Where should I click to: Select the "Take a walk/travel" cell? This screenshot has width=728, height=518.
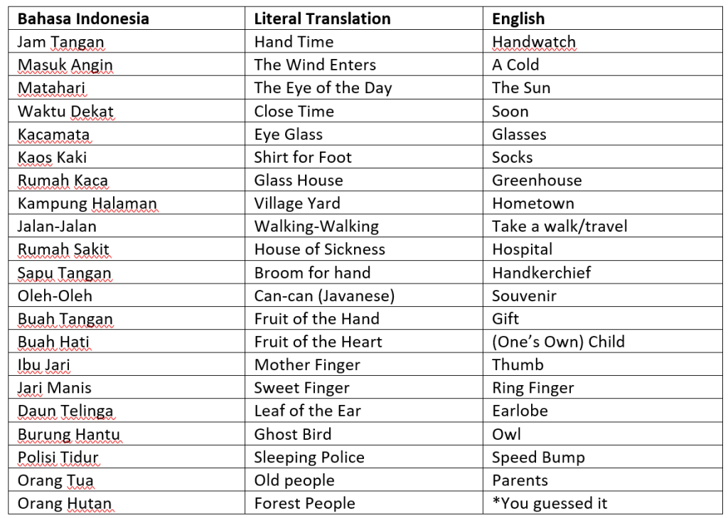(560, 227)
